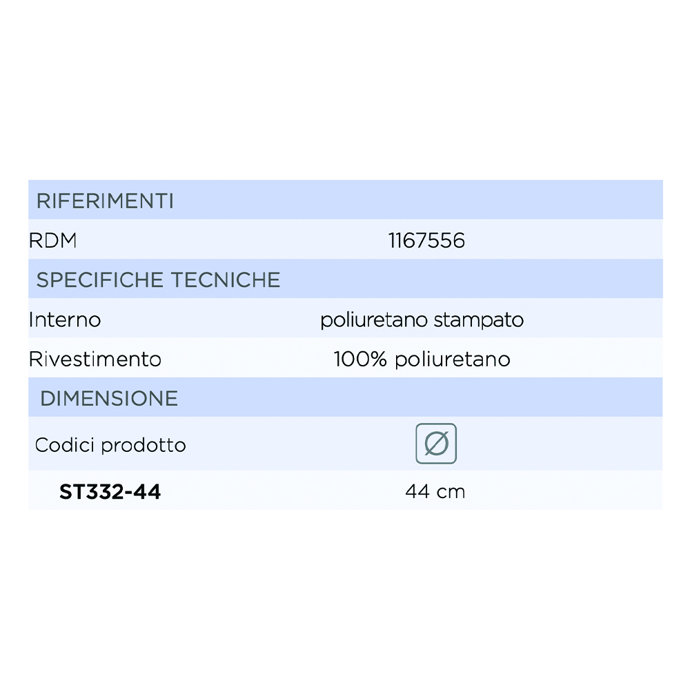The image size is (690, 690).
Task: Click the cm unit in dimension value
Action: (451, 492)
